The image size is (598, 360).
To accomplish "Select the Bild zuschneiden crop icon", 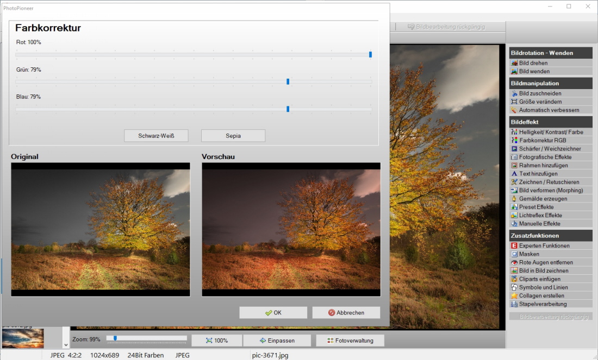I will pyautogui.click(x=514, y=93).
